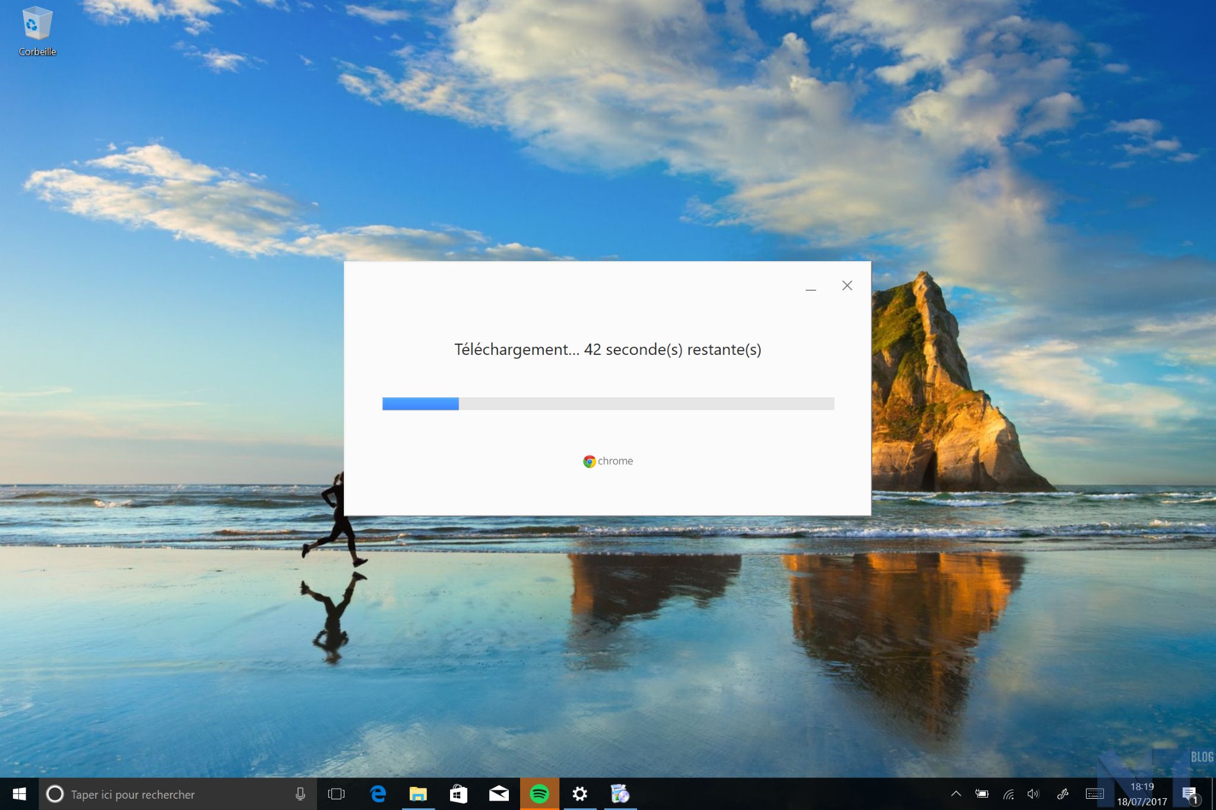This screenshot has width=1216, height=810.
Task: Open File Explorer from taskbar
Action: click(x=418, y=794)
